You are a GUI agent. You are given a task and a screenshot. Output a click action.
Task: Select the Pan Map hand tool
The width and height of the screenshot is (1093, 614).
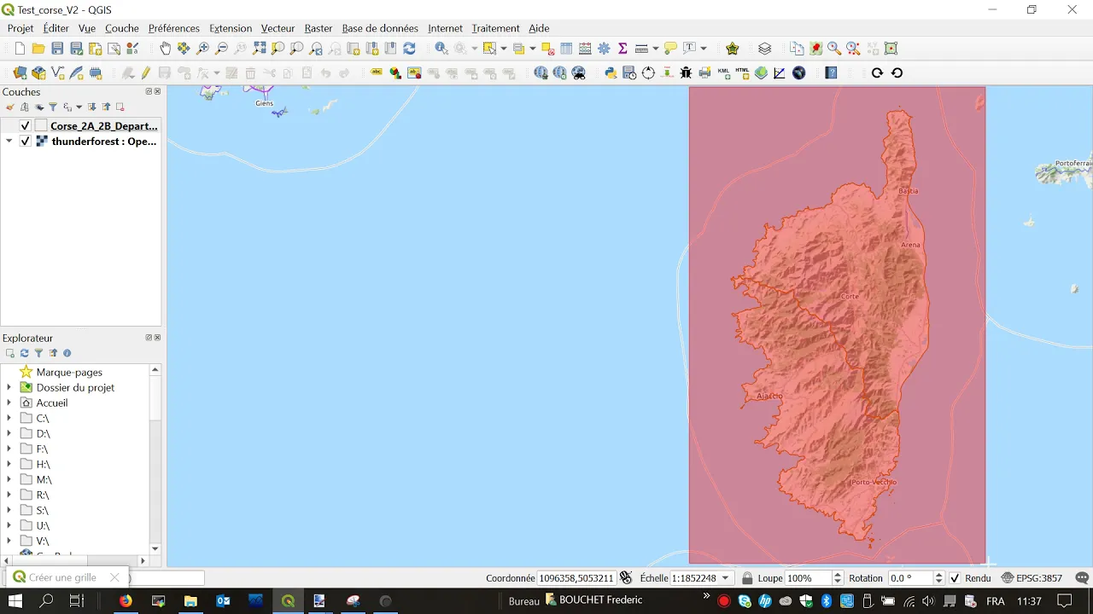(x=165, y=49)
